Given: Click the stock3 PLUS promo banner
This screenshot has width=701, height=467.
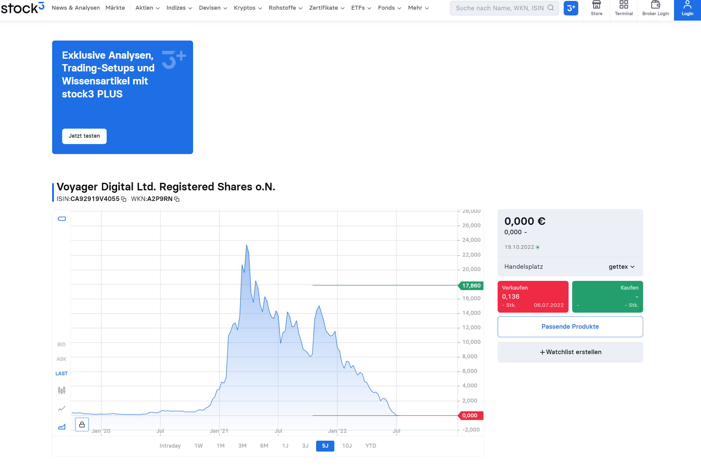Looking at the screenshot, I should [x=122, y=97].
